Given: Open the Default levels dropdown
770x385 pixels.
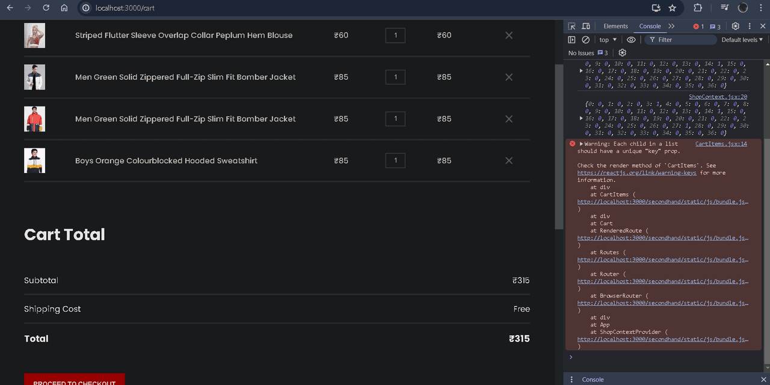Looking at the screenshot, I should [742, 40].
